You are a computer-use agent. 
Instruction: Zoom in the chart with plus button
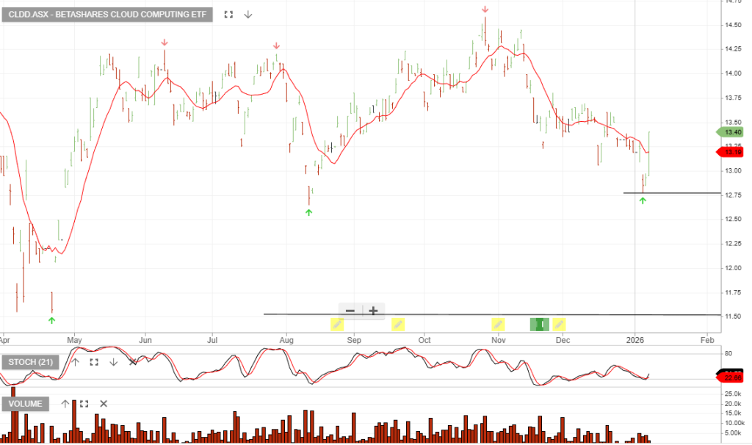373,311
